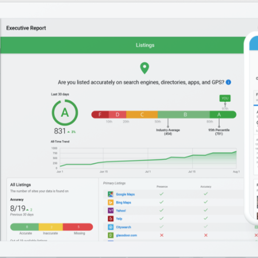Click the All-Time Trend line chart
This screenshot has height=258, width=258.
pos(148,158)
